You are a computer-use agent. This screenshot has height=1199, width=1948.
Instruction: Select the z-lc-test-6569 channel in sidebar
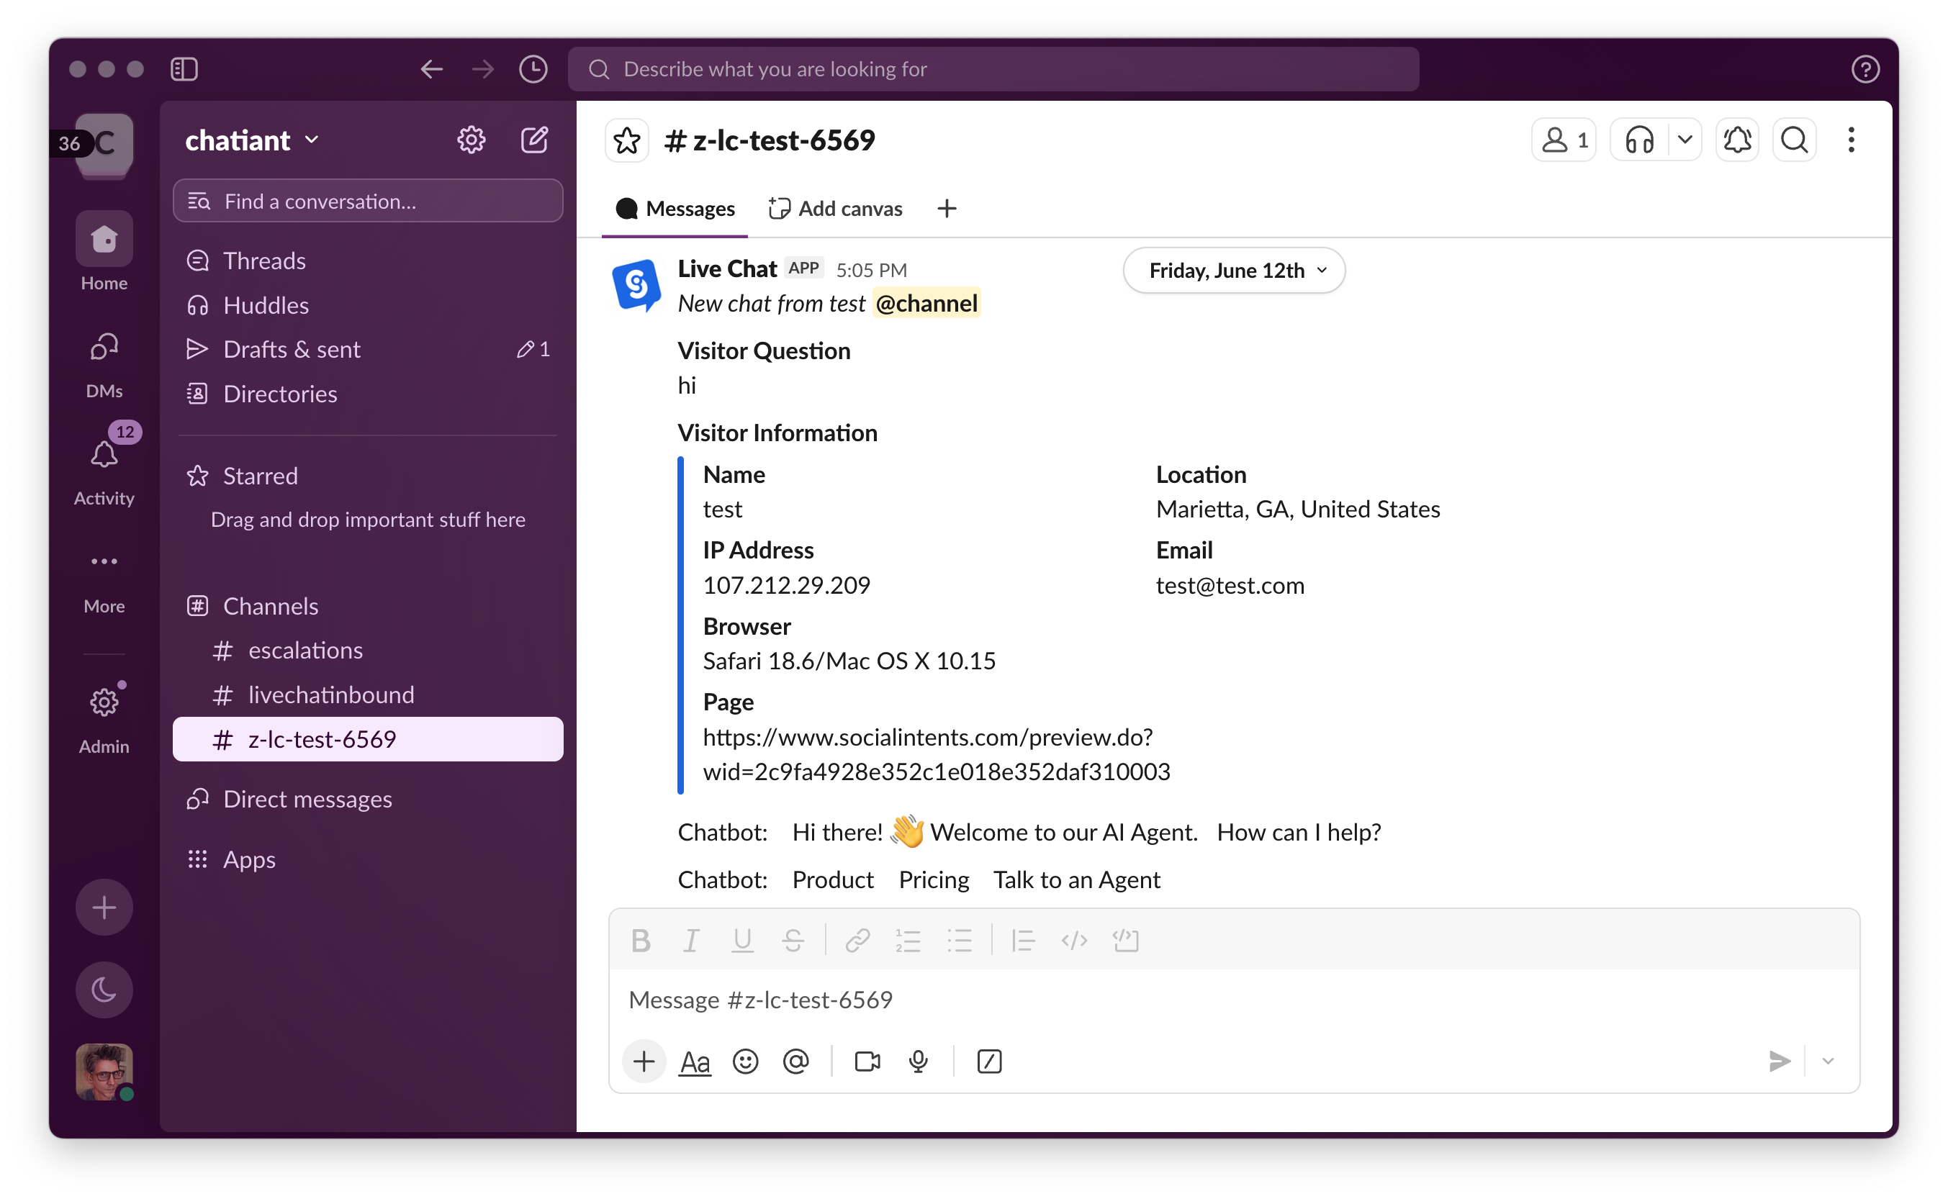pyautogui.click(x=368, y=739)
